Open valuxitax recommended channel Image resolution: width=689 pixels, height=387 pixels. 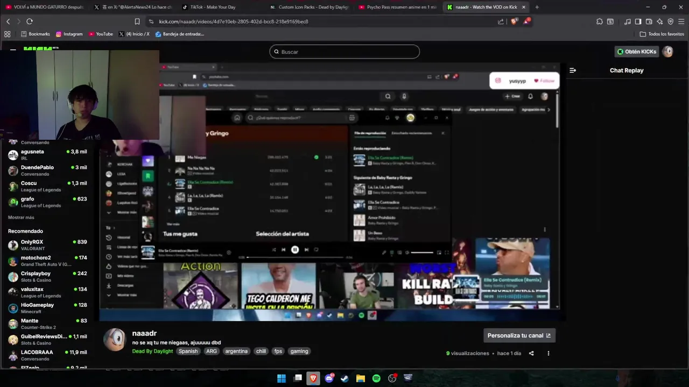point(47,292)
